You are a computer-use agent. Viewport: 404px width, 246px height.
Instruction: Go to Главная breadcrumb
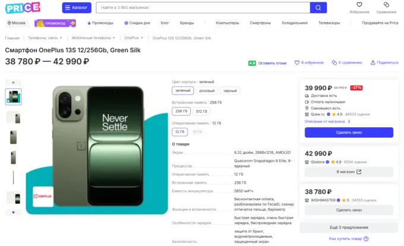click(x=12, y=38)
